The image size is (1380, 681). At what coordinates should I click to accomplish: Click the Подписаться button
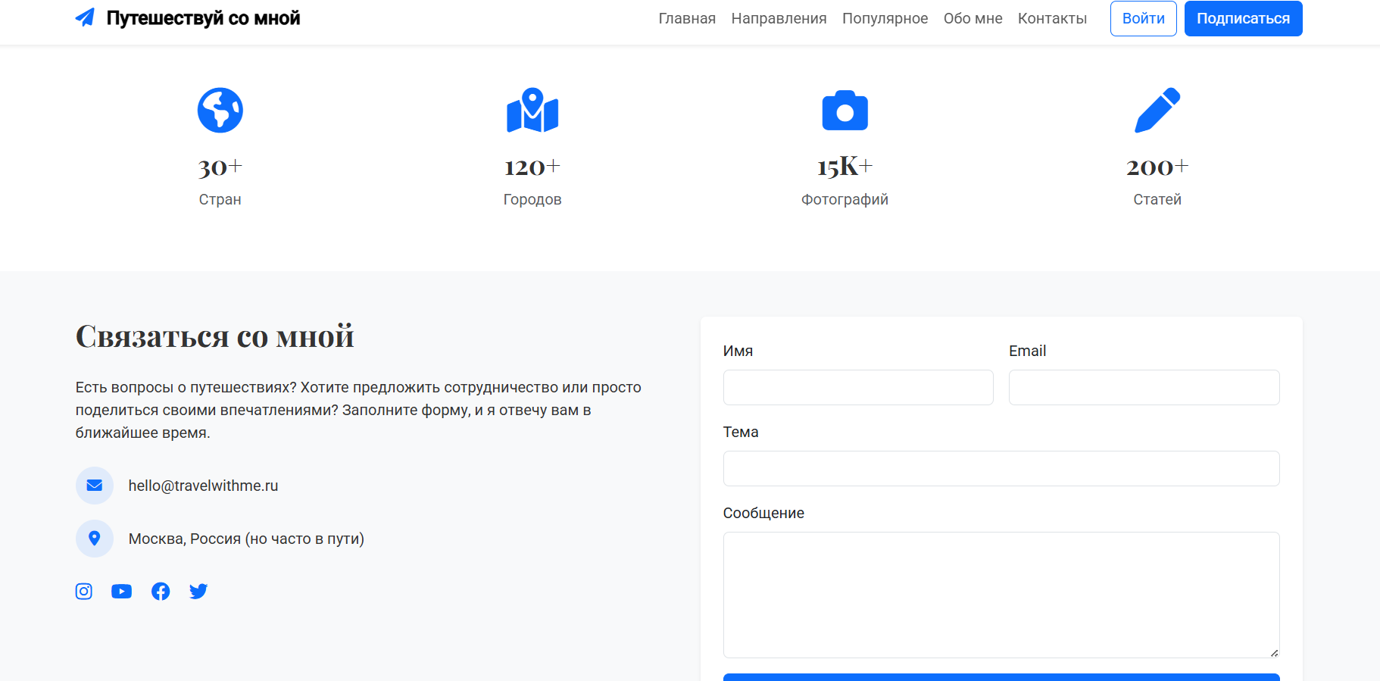[x=1244, y=18]
